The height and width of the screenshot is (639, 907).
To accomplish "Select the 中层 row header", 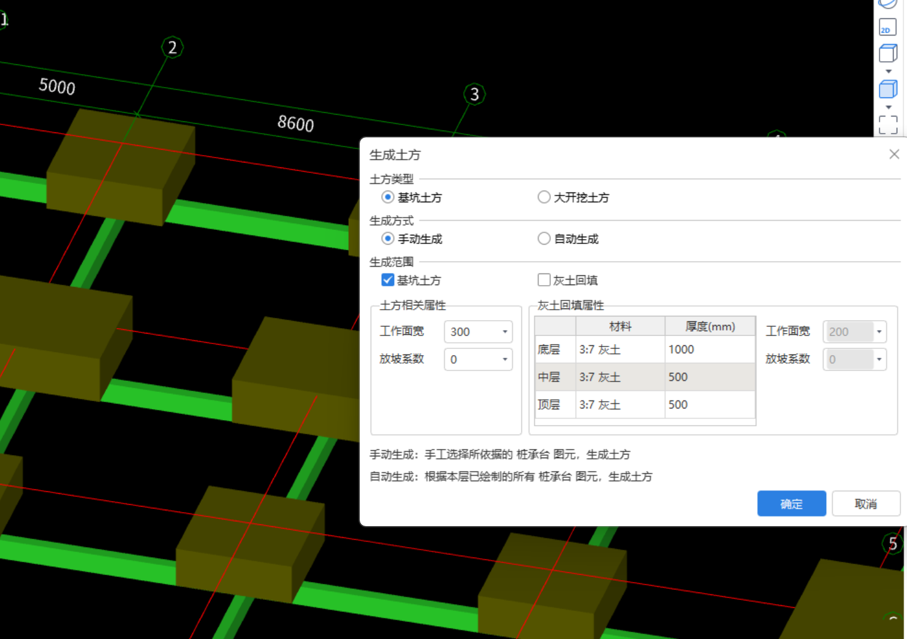I will tap(555, 377).
